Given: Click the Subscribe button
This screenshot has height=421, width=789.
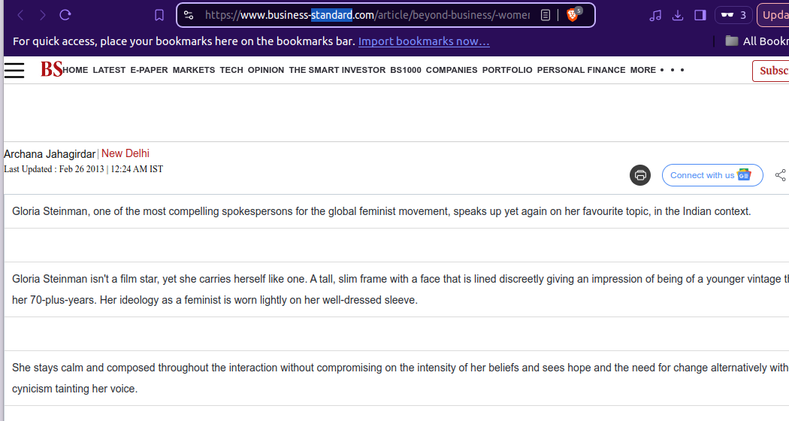Looking at the screenshot, I should point(771,71).
